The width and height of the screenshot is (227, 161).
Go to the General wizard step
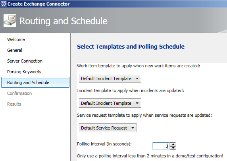pos(15,50)
